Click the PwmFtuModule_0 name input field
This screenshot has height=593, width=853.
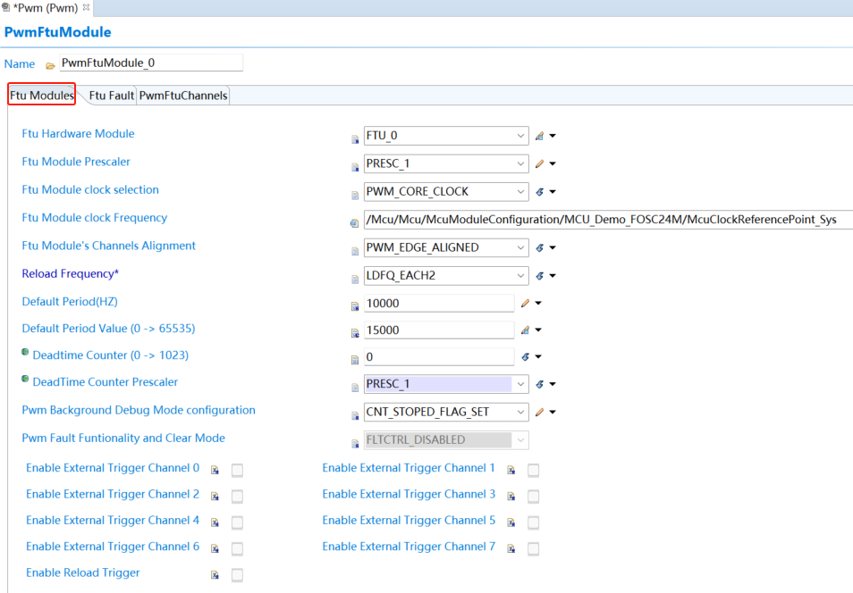tap(150, 63)
